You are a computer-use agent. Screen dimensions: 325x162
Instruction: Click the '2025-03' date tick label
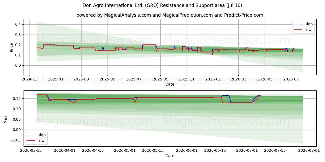(x=81, y=79)
